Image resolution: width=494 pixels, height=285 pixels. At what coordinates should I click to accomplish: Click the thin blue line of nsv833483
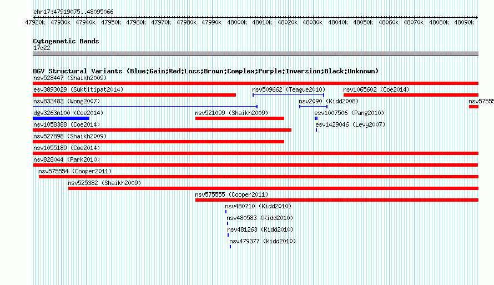click(145, 107)
